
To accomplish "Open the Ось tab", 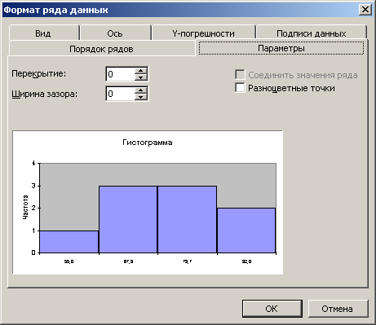I will click(115, 33).
